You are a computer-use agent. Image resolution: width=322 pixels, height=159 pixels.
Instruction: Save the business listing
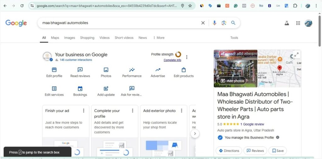pyautogui.click(x=278, y=151)
